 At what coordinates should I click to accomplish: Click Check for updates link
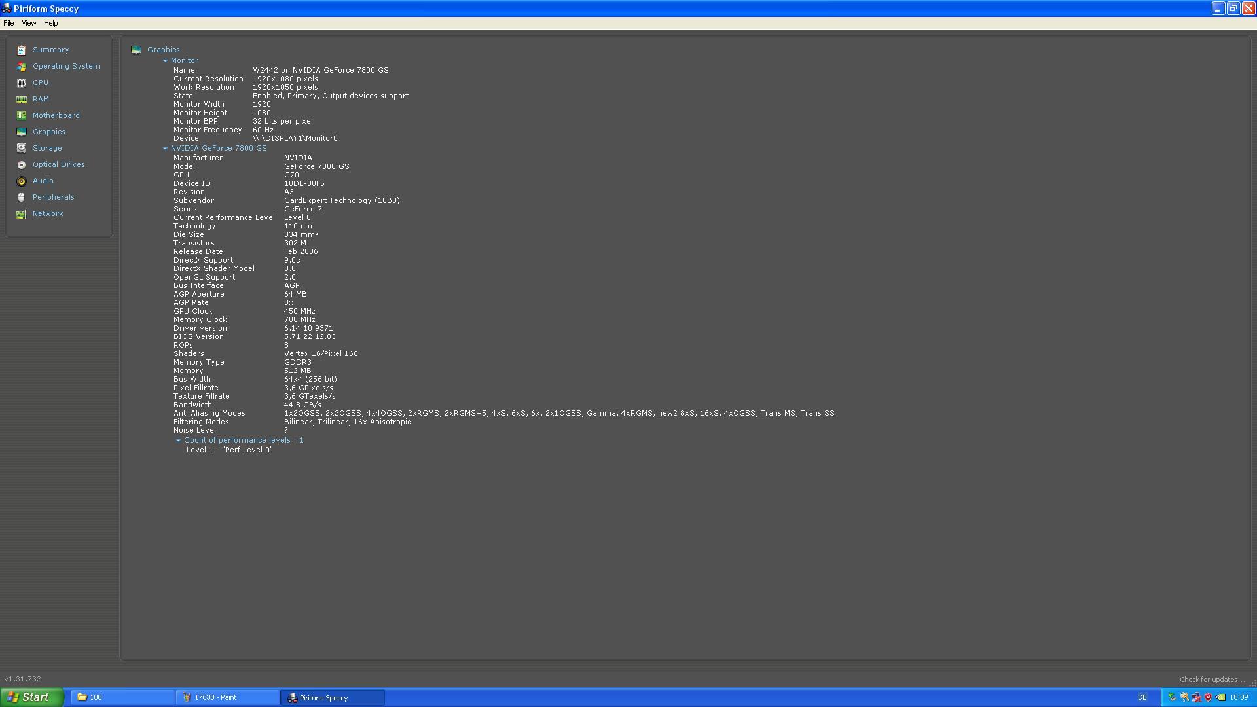1212,680
